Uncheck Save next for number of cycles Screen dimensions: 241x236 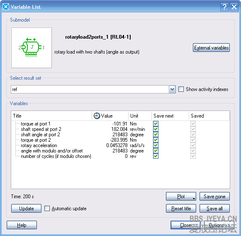pos(156,156)
